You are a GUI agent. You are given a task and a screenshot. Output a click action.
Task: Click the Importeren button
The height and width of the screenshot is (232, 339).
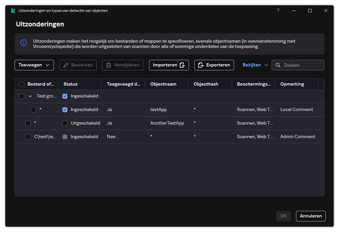click(169, 65)
